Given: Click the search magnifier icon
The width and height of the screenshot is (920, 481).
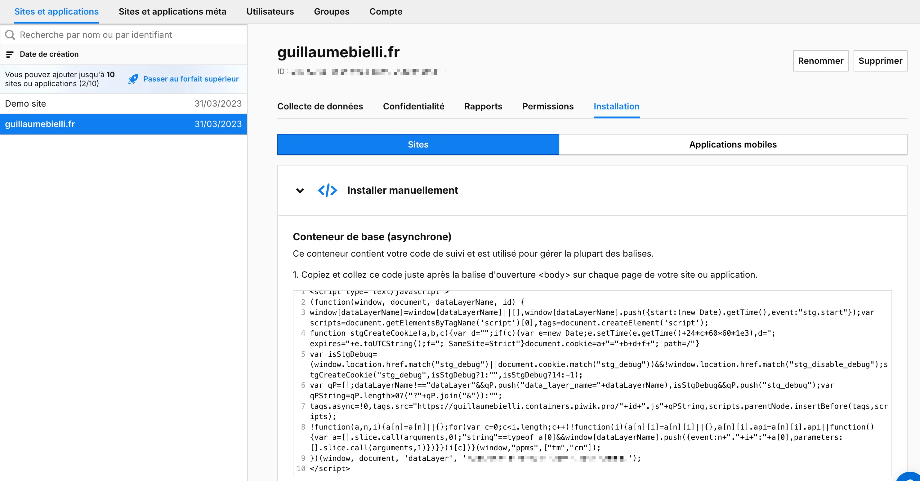Looking at the screenshot, I should coord(10,35).
